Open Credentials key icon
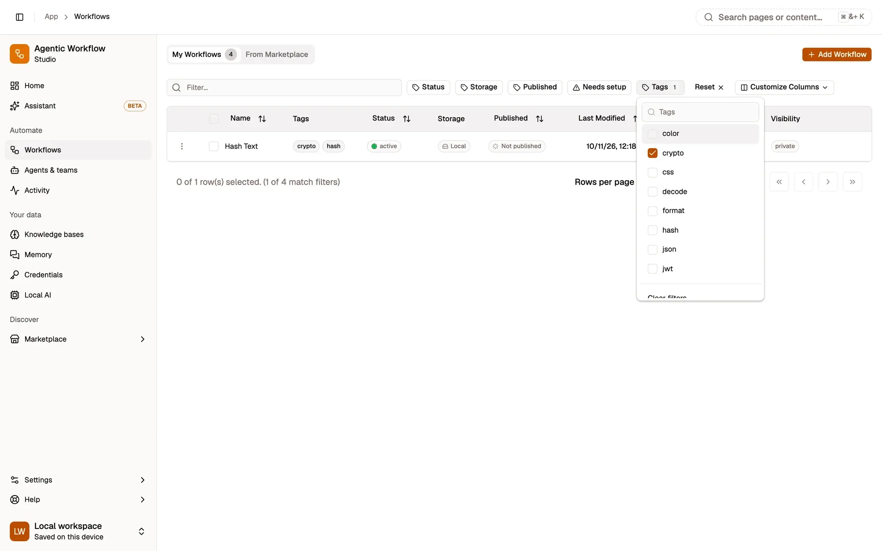882x551 pixels. (x=15, y=275)
